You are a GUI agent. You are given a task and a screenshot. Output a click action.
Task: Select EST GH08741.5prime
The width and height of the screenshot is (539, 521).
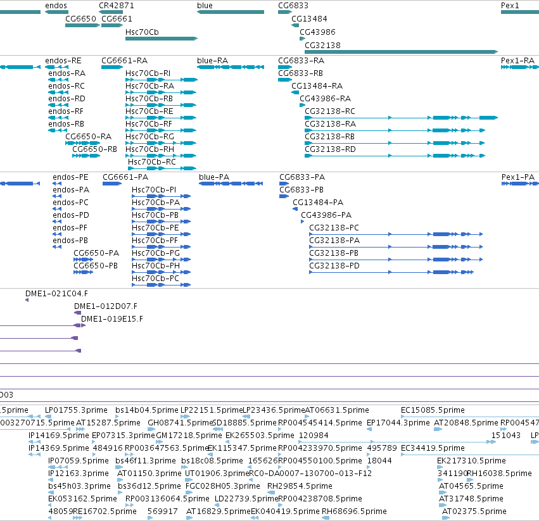(x=181, y=423)
